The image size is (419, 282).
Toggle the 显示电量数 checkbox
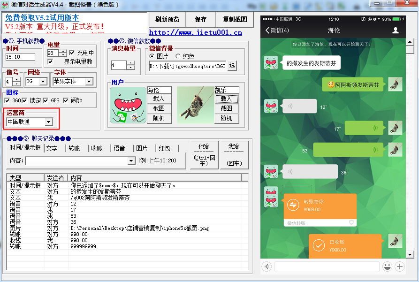[50, 61]
